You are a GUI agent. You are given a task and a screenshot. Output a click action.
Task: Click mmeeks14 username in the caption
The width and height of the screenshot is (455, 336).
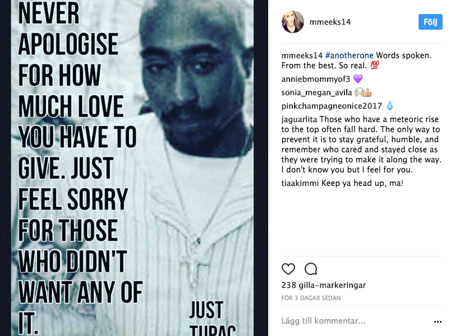point(302,55)
